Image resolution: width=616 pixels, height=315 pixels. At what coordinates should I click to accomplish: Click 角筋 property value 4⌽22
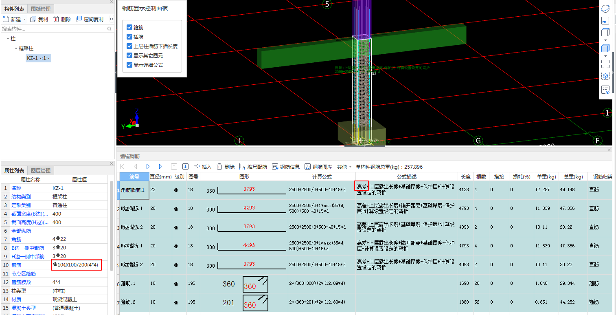pyautogui.click(x=79, y=240)
